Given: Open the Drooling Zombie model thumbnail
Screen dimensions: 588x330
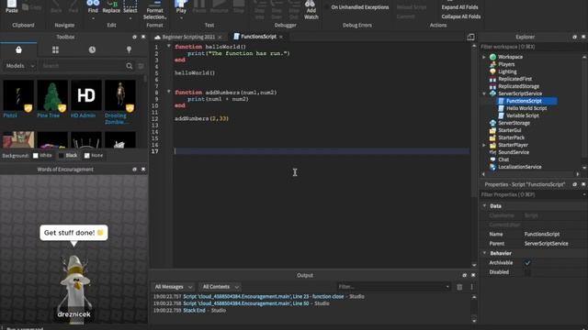Looking at the screenshot, I should point(120,95).
